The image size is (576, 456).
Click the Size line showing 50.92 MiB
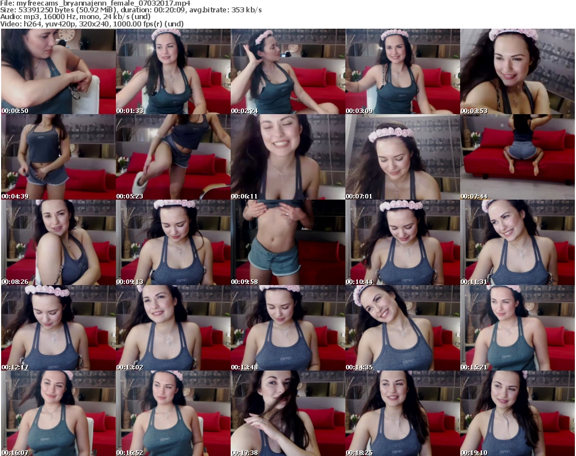[131, 10]
